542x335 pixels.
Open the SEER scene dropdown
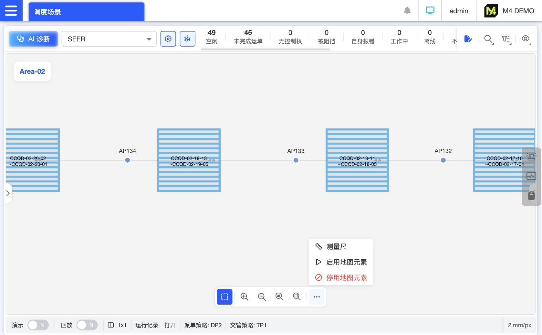coord(109,39)
